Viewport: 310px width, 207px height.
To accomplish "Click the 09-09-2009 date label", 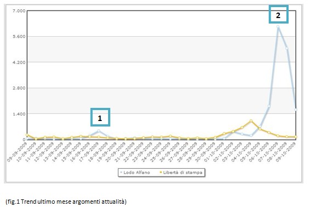I will tap(17, 152).
